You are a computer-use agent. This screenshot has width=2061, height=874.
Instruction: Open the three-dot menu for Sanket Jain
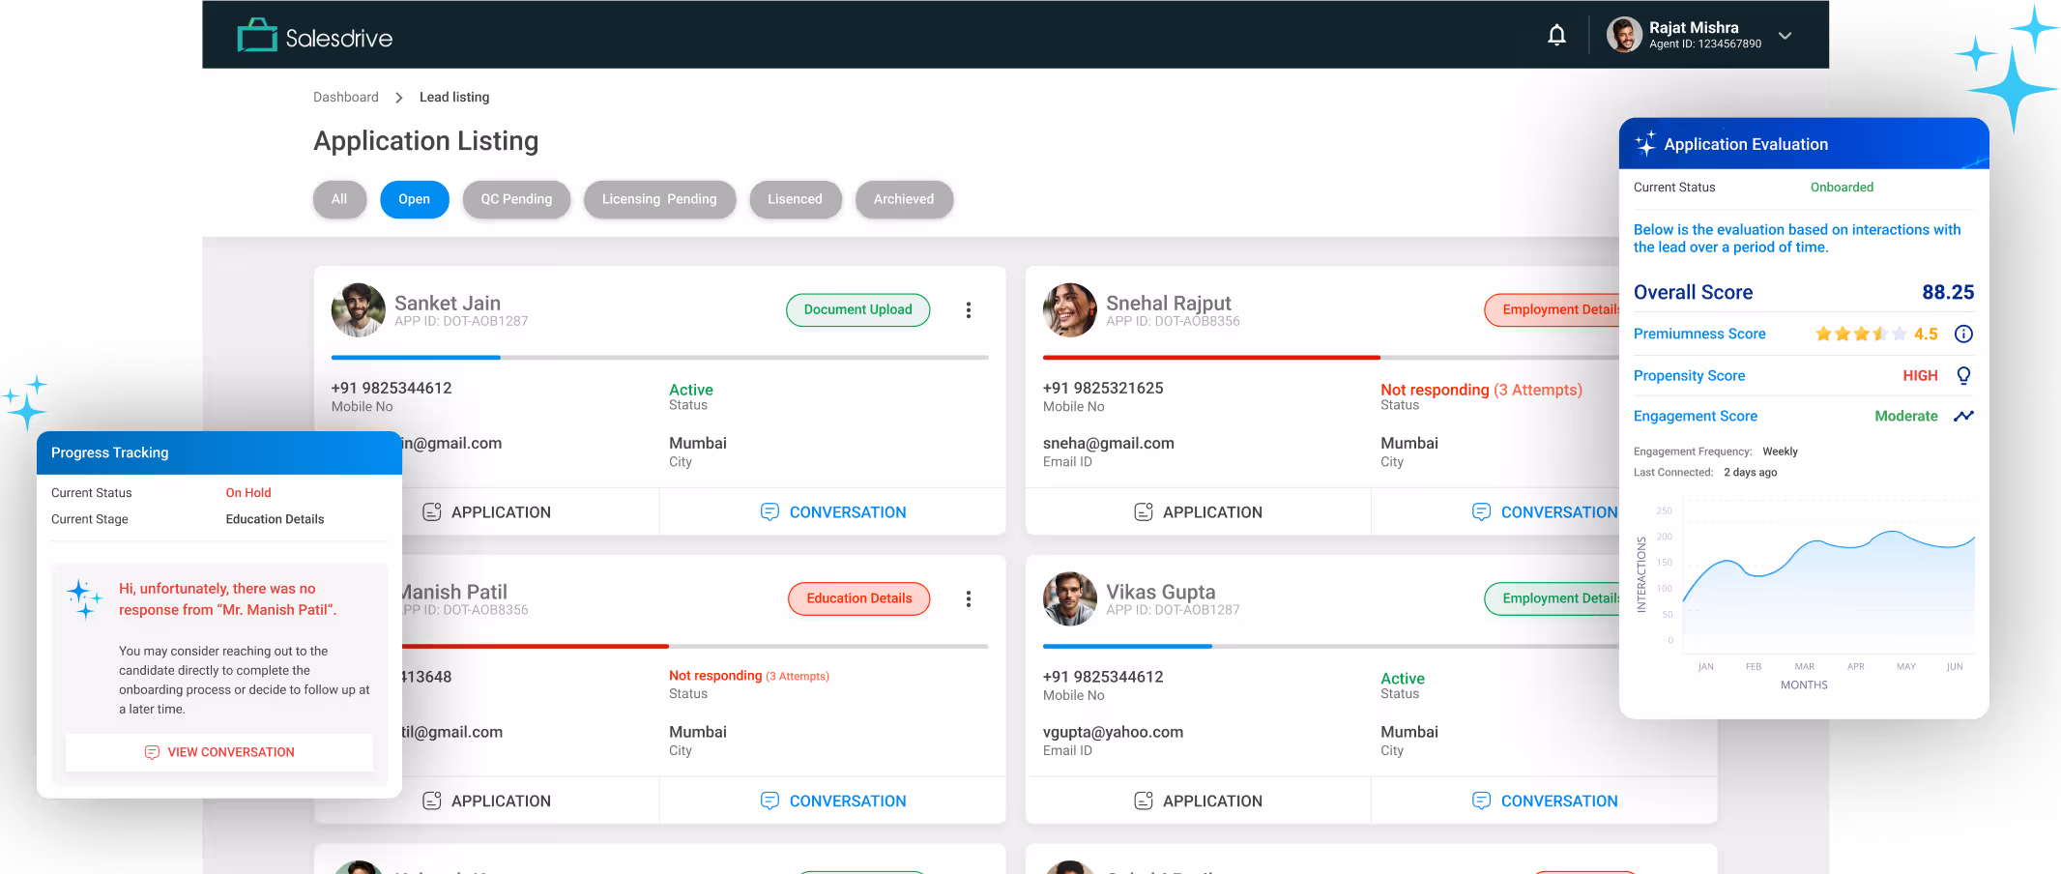pos(968,309)
